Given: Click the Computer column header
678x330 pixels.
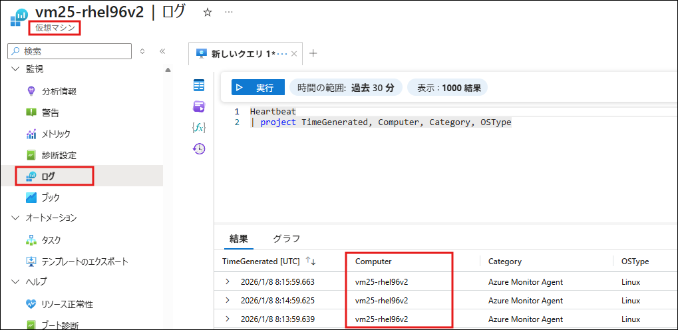Looking at the screenshot, I should [373, 261].
